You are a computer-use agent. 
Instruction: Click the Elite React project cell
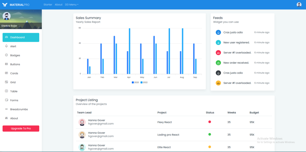tap(164, 147)
